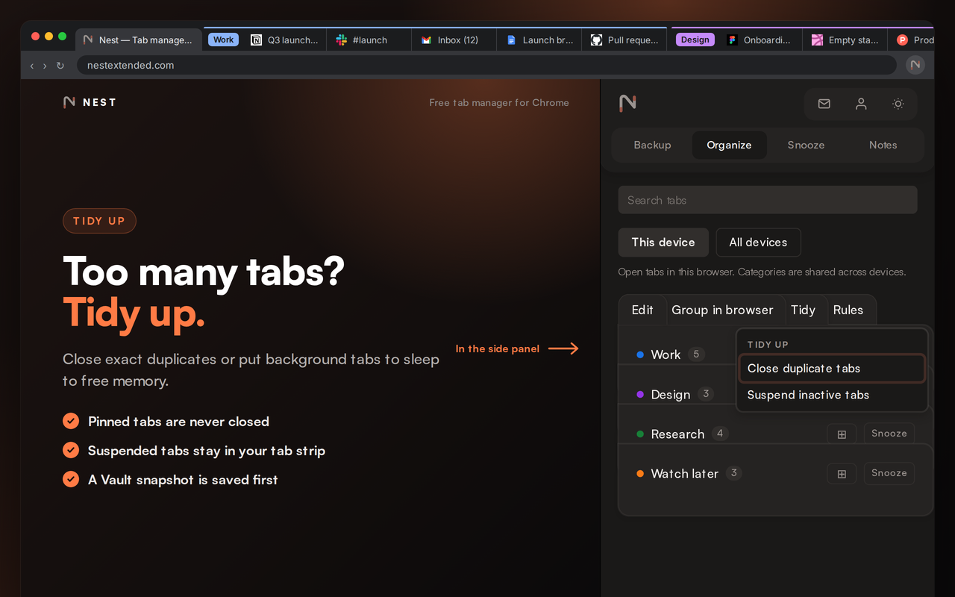Image resolution: width=955 pixels, height=597 pixels.
Task: Toggle the light theme sun icon
Action: click(898, 104)
